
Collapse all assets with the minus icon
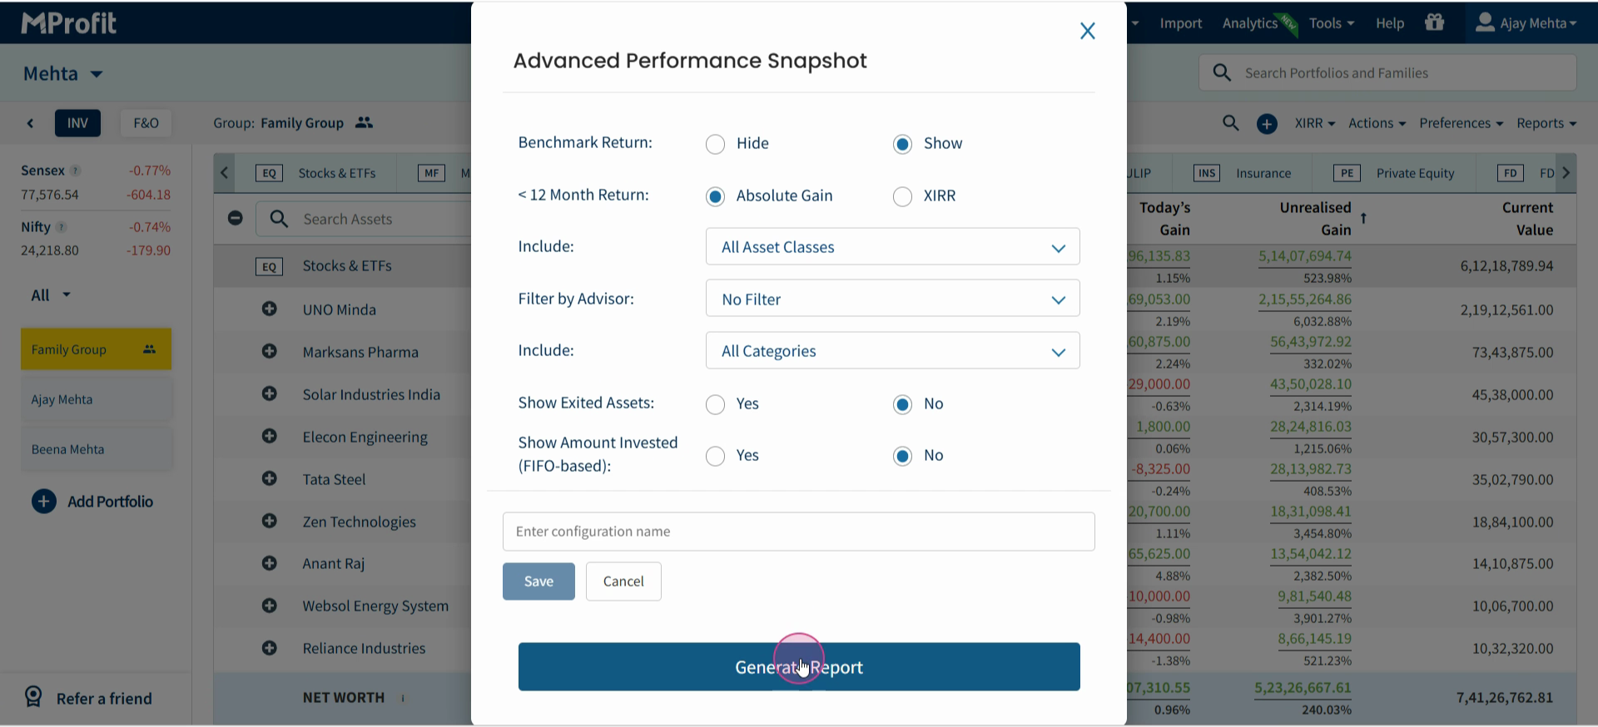236,218
